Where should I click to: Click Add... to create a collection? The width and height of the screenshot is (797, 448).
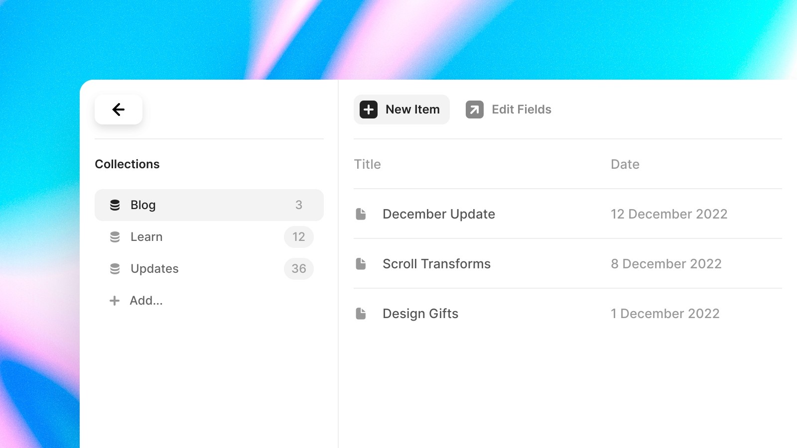pyautogui.click(x=145, y=301)
